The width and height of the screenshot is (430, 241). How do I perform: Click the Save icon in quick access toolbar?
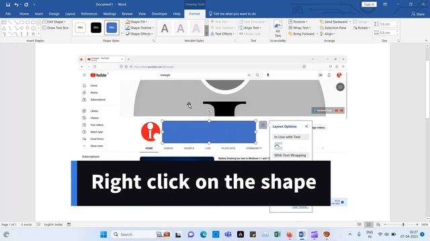pyautogui.click(x=8, y=5)
